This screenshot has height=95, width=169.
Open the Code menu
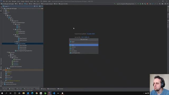tap(18, 1)
